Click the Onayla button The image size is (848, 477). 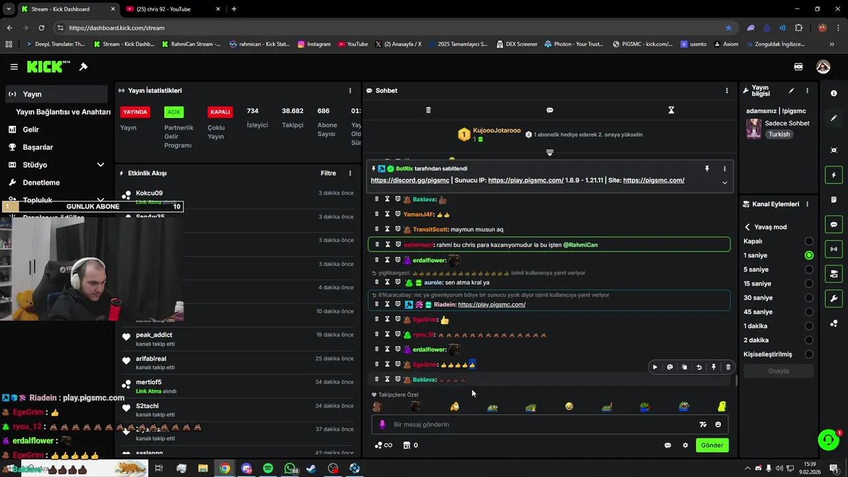point(778,371)
